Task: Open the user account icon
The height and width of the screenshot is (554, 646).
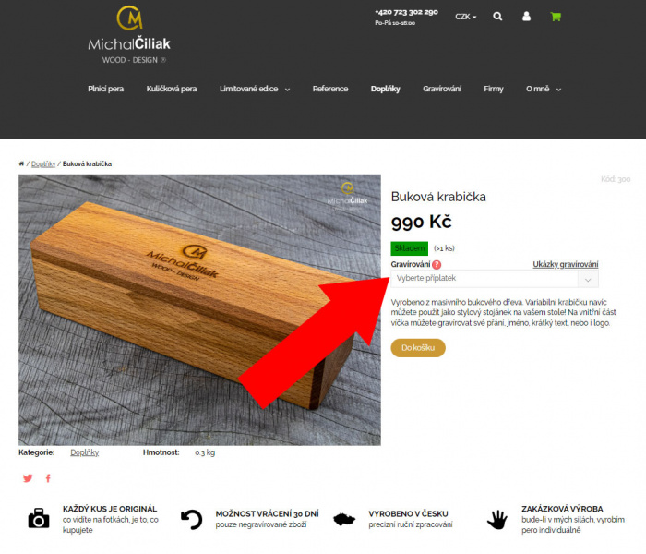Action: pyautogui.click(x=526, y=17)
